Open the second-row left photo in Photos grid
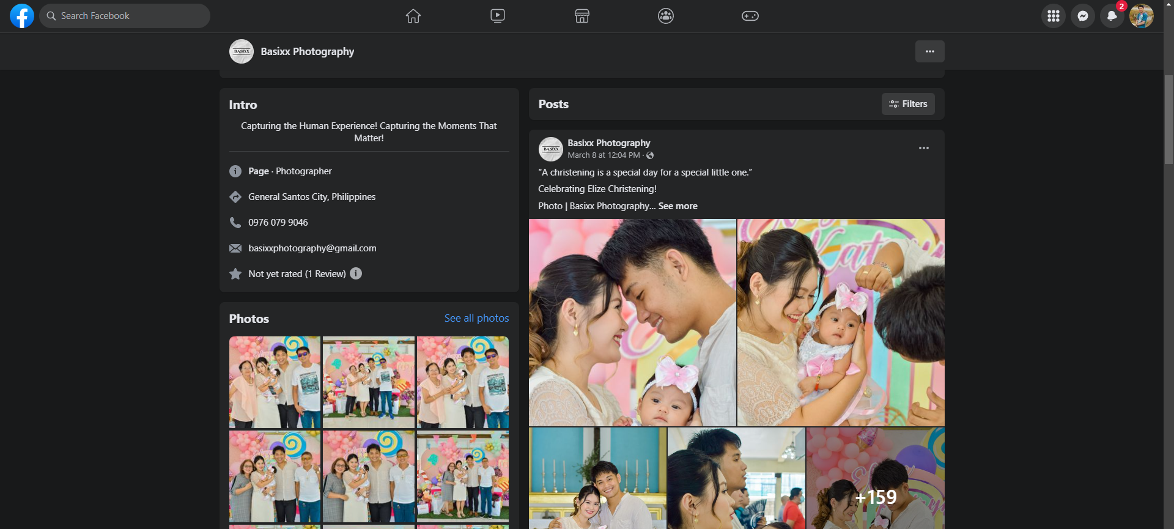 point(275,476)
